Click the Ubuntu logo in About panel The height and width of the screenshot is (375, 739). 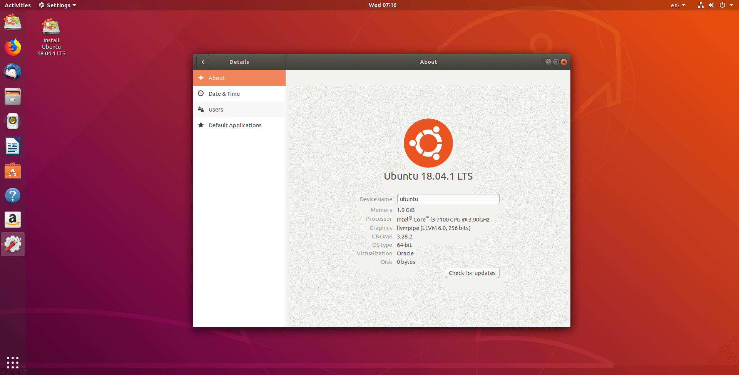click(428, 143)
